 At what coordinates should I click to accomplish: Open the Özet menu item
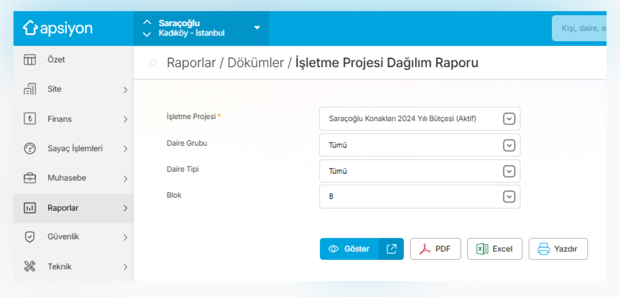(73, 60)
